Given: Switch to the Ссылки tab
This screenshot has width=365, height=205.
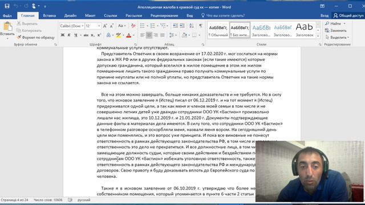Looking at the screenshot, I should [x=110, y=15].
